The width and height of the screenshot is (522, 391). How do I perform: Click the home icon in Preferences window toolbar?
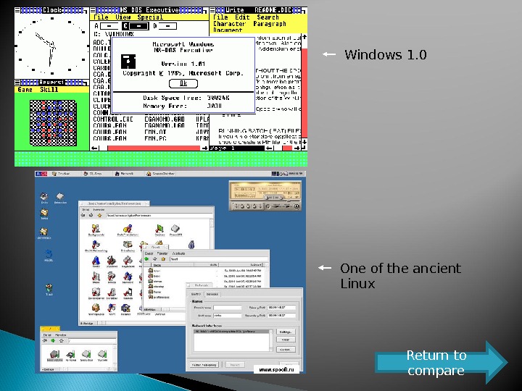click(x=99, y=216)
